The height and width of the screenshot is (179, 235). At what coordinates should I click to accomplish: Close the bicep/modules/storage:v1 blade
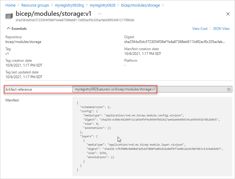click(228, 14)
